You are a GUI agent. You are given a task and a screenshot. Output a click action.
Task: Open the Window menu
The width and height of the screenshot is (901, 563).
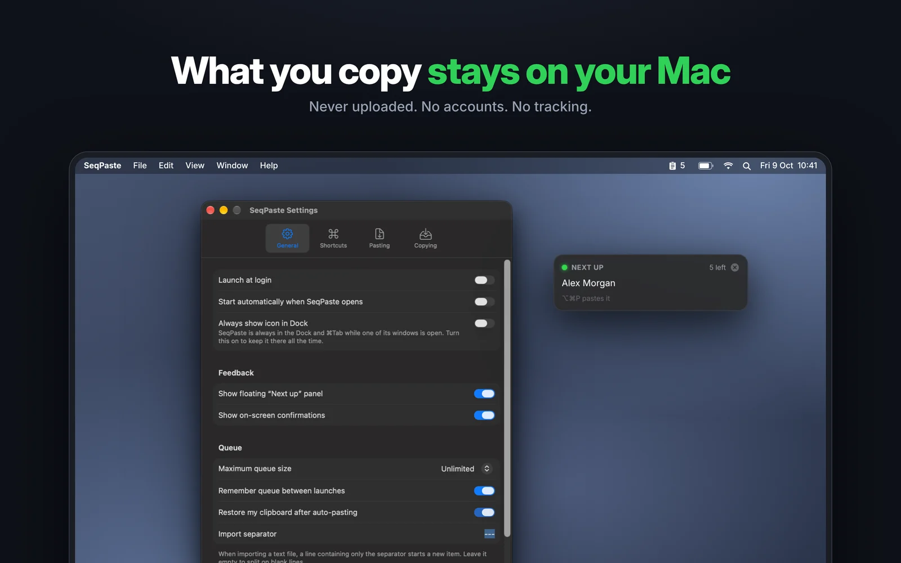[x=232, y=166]
